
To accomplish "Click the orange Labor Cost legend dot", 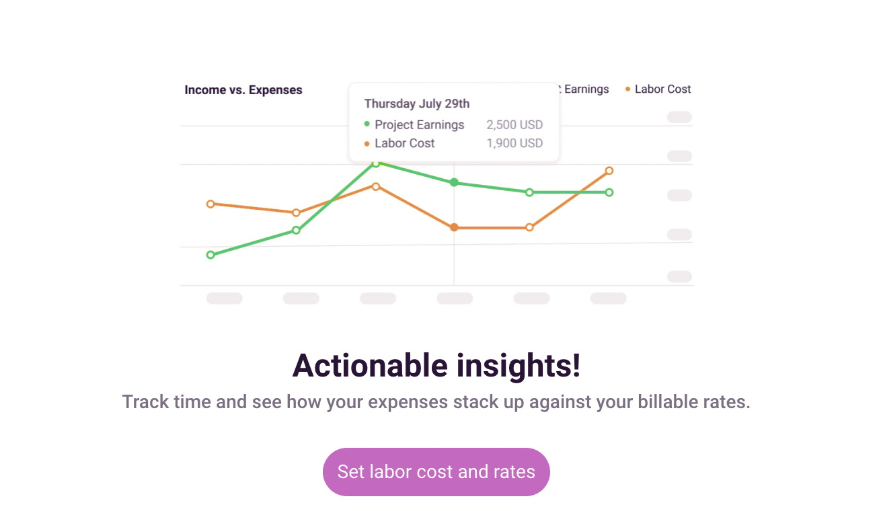I will [x=627, y=89].
